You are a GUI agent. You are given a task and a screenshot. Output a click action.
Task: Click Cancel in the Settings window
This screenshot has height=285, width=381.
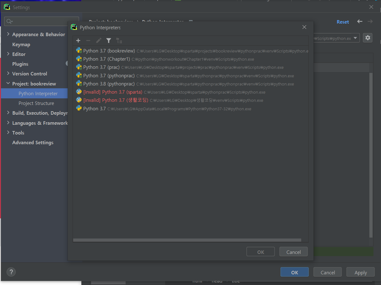point(328,272)
